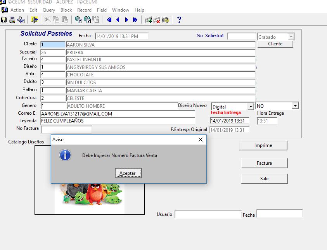This screenshot has width=327, height=250.
Task: Expand the NO dropdown next to Digital
Action: click(x=295, y=106)
